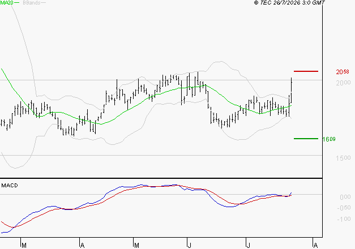Image resolution: width=355 pixels, height=249 pixels.
Task: Click the BBands legend label
Action: click(x=32, y=3)
